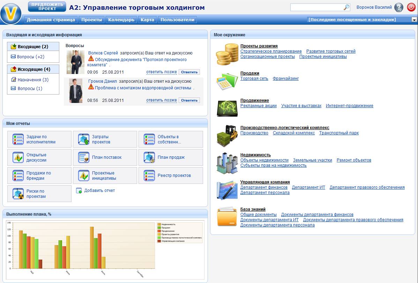The width and height of the screenshot is (418, 283).
Task: Click the blueprint Управляющая компания icon
Action: (x=227, y=190)
